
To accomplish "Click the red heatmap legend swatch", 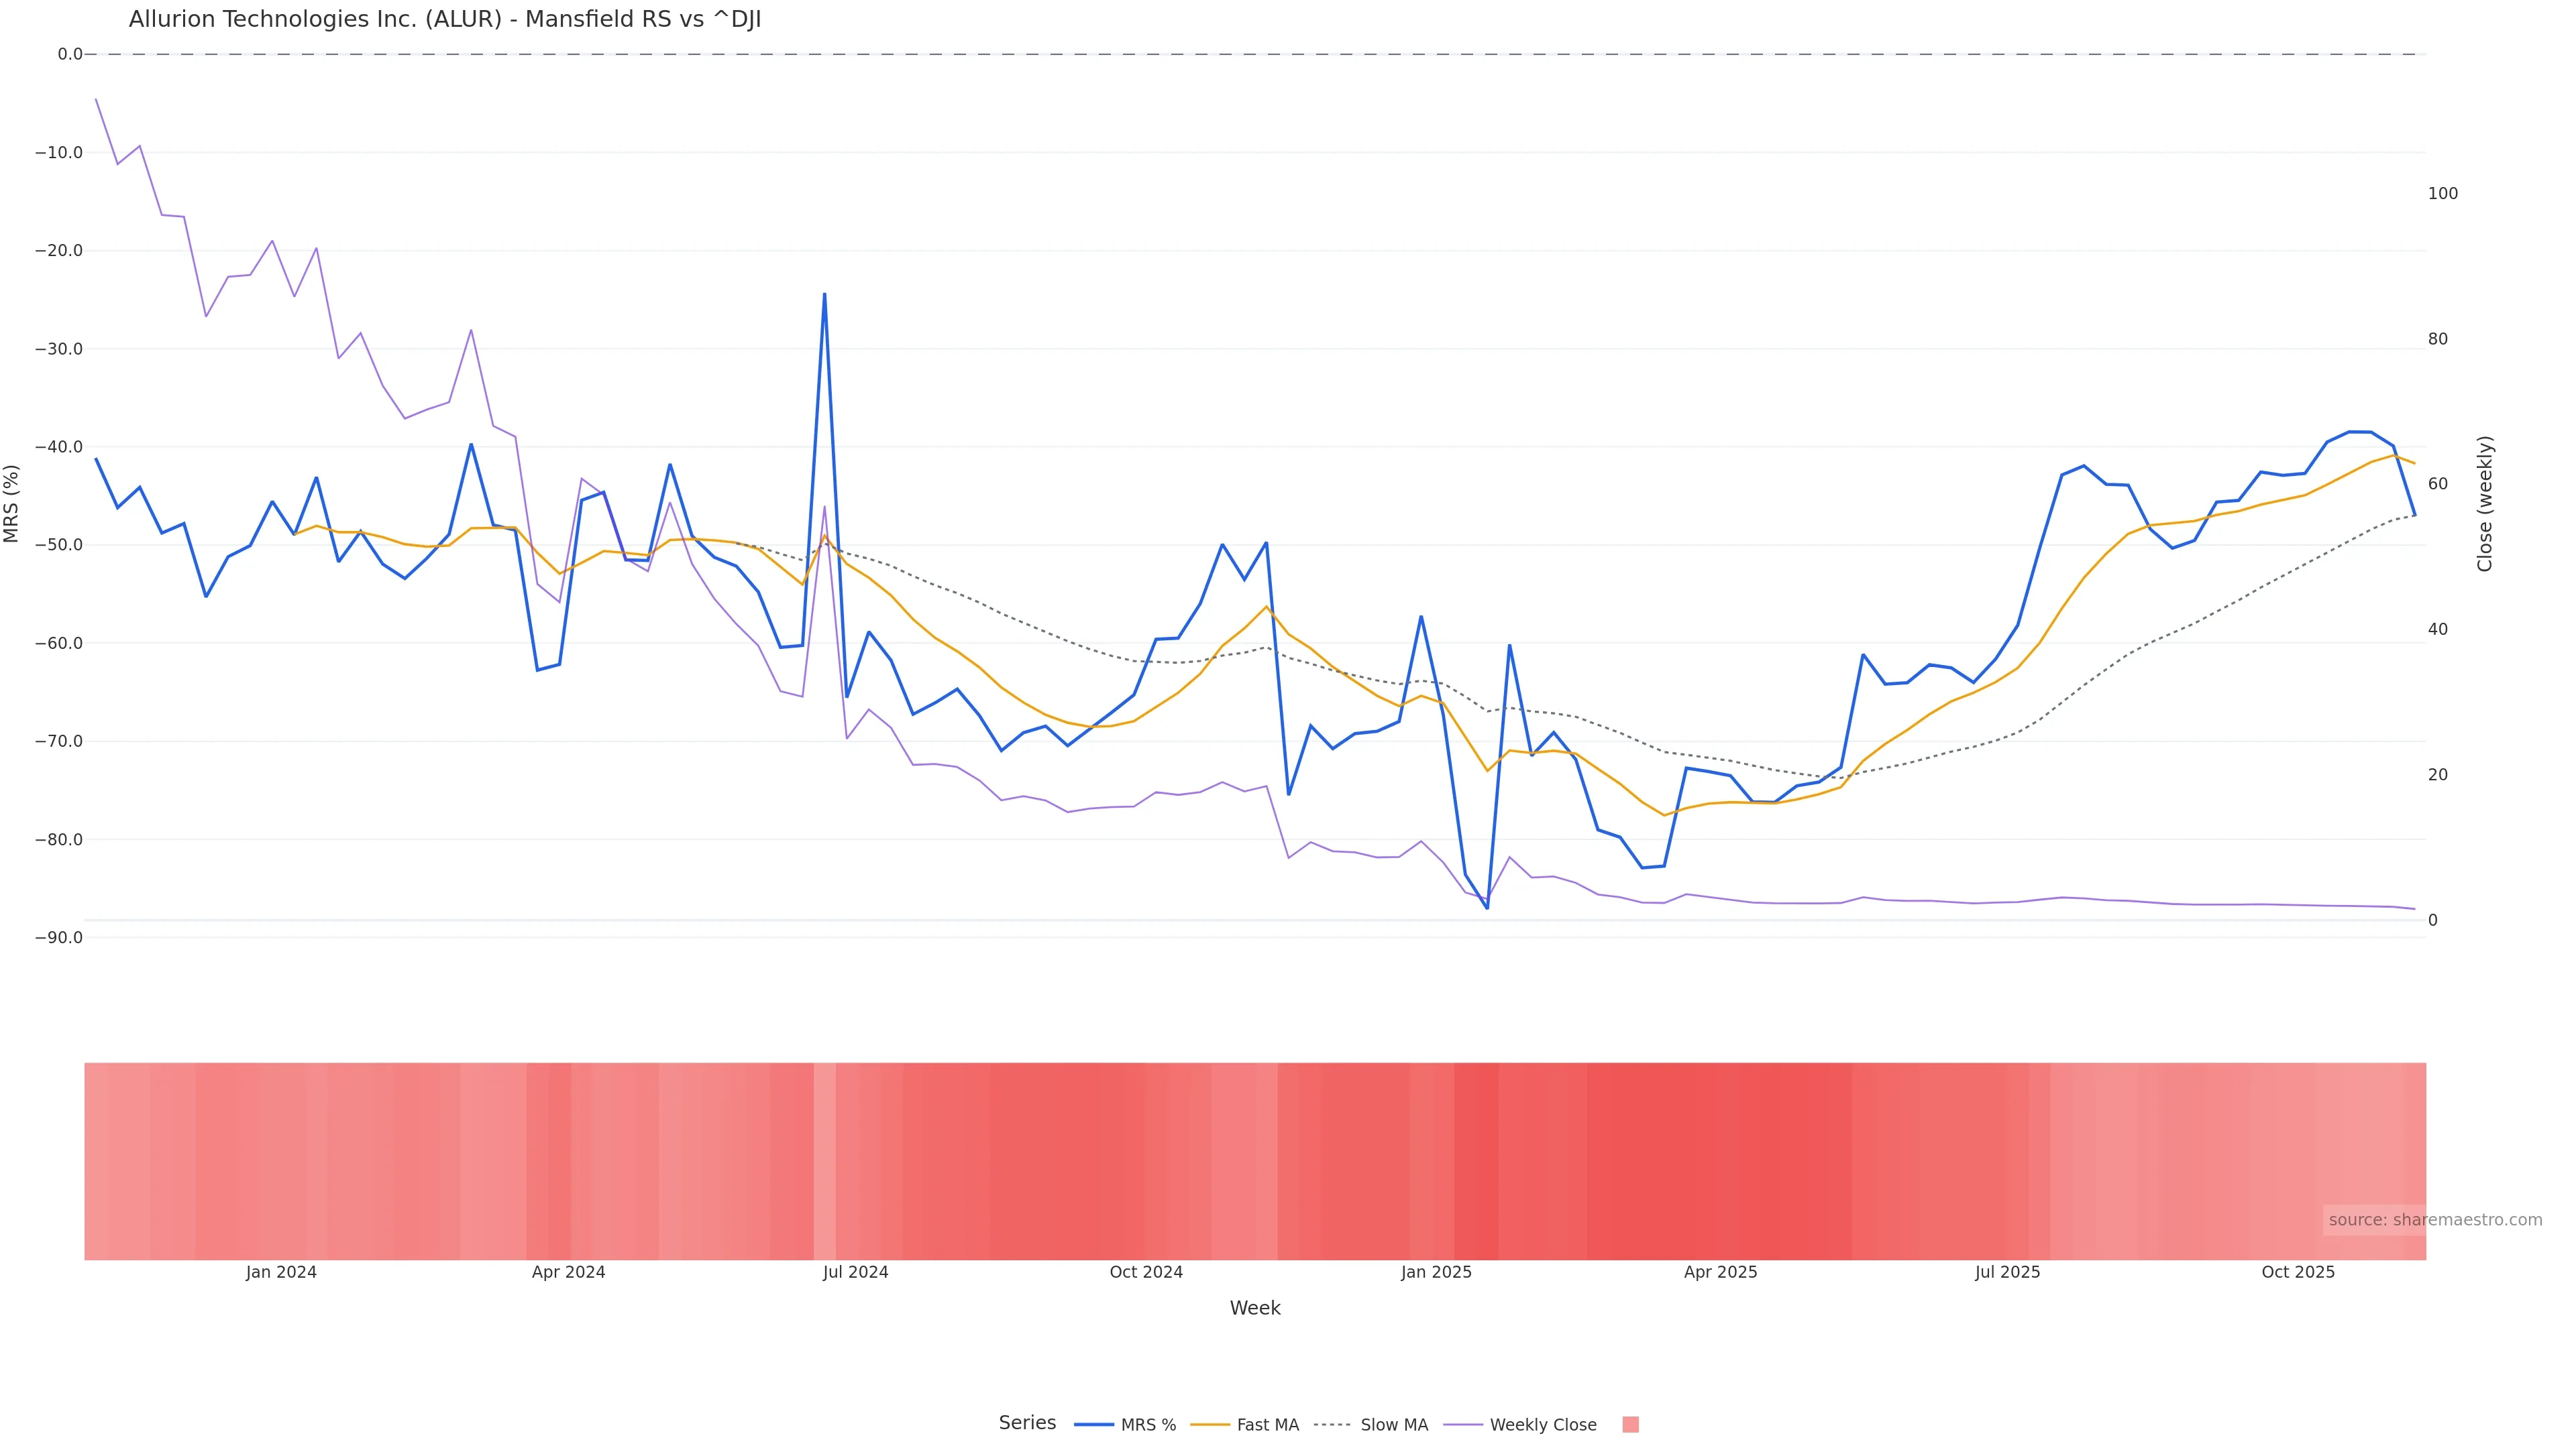I will pos(1630,1425).
